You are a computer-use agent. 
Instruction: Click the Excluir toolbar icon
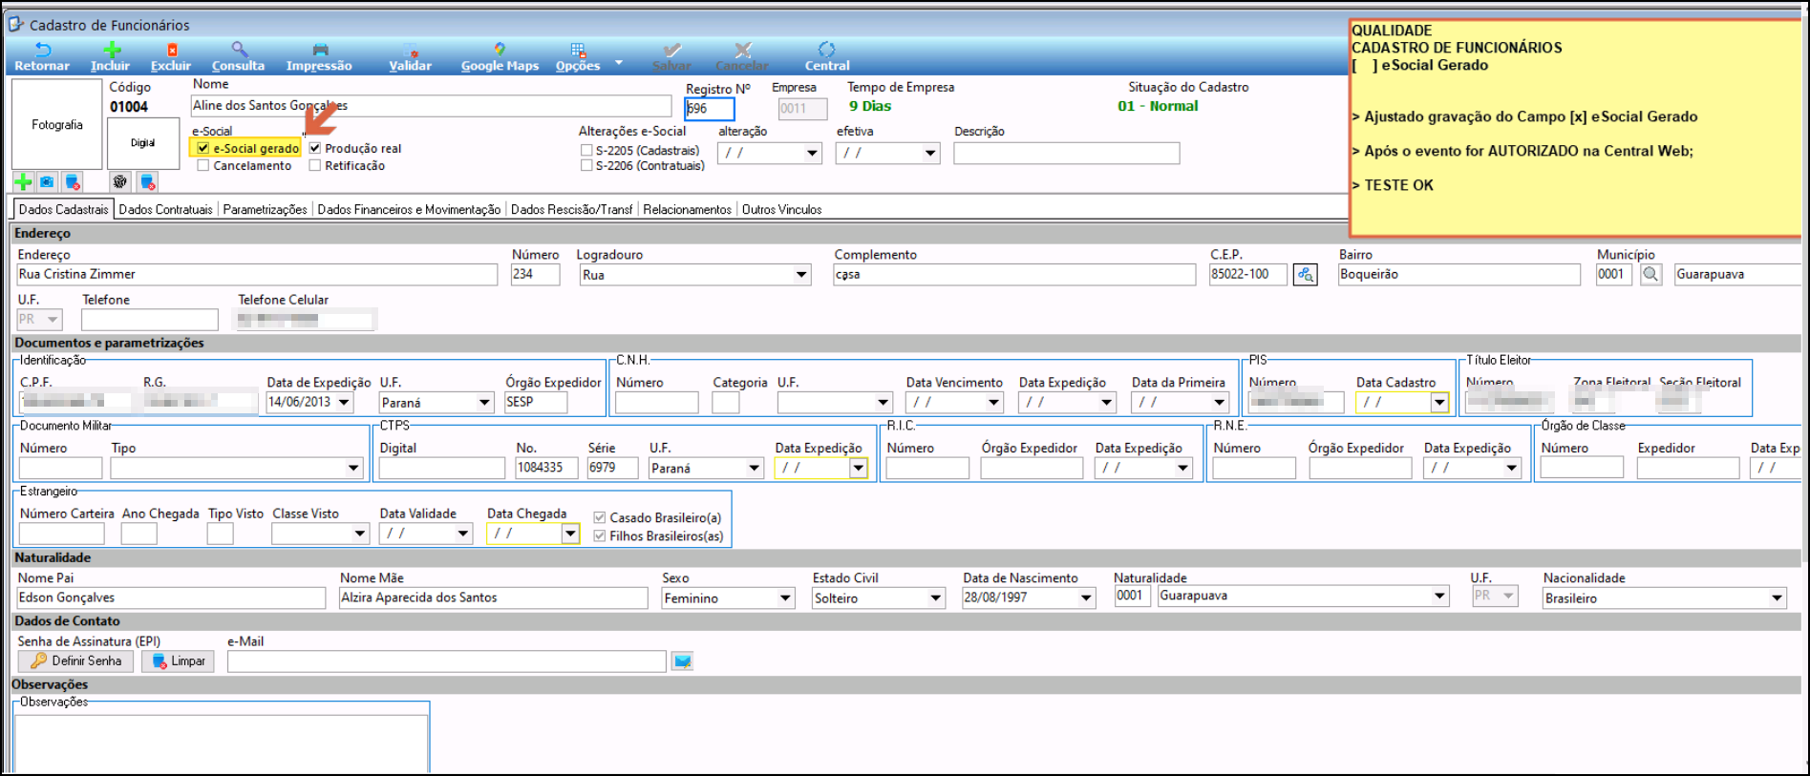pyautogui.click(x=172, y=50)
